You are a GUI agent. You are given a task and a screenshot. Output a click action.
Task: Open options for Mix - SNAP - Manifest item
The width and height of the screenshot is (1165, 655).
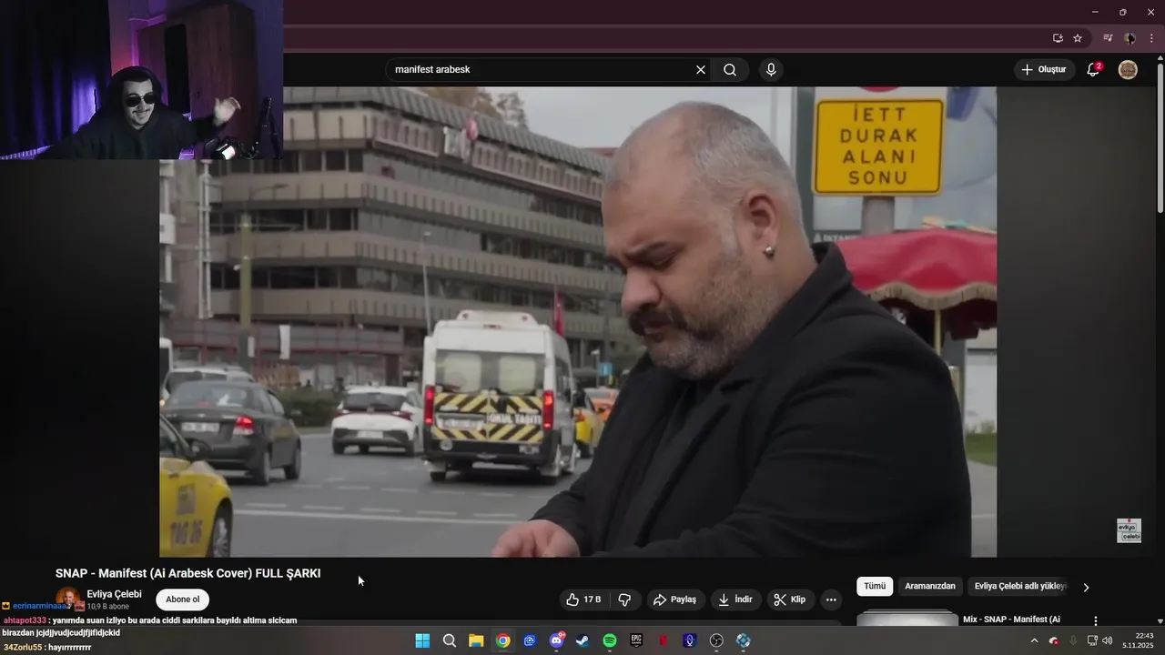click(x=1096, y=620)
